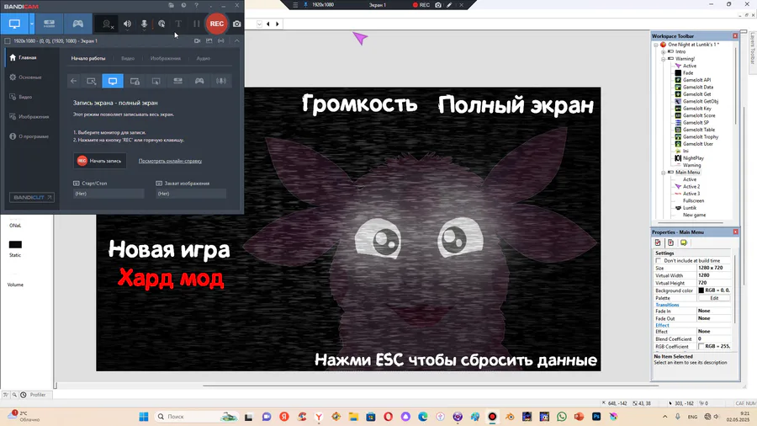Take a screenshot with Bandicam camera icon
This screenshot has width=757, height=426.
tap(237, 24)
